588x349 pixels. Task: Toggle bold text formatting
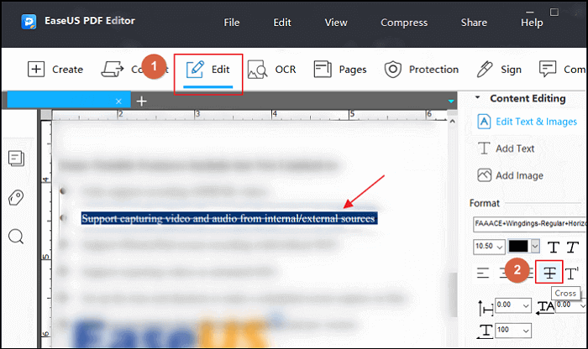554,247
